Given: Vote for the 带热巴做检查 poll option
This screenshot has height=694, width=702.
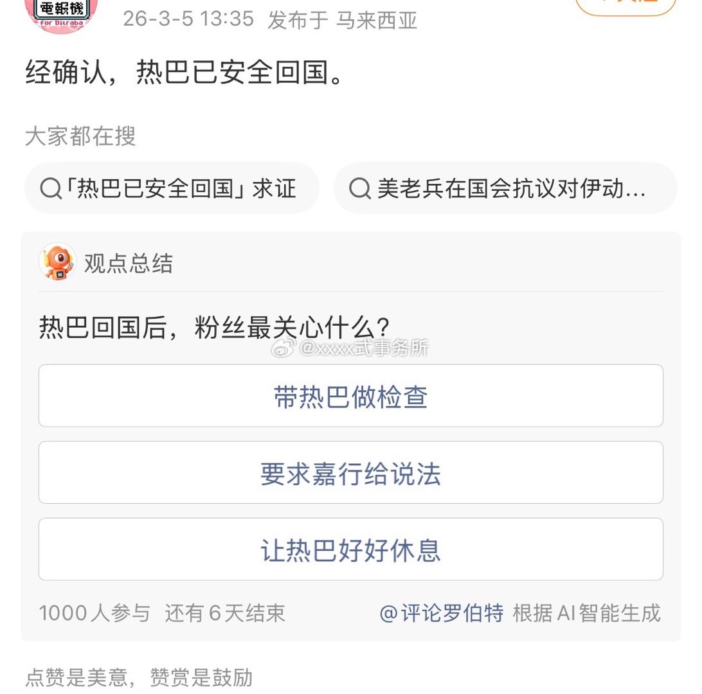Looking at the screenshot, I should click(351, 396).
